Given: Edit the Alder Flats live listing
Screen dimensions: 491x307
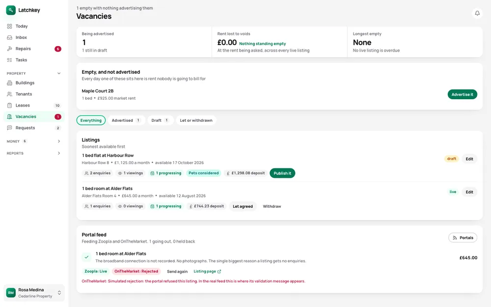Looking at the screenshot, I should coord(469,193).
